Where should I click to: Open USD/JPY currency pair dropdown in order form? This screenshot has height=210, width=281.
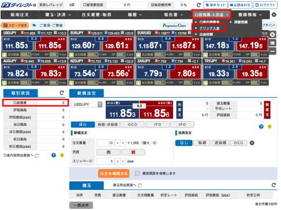click(87, 104)
